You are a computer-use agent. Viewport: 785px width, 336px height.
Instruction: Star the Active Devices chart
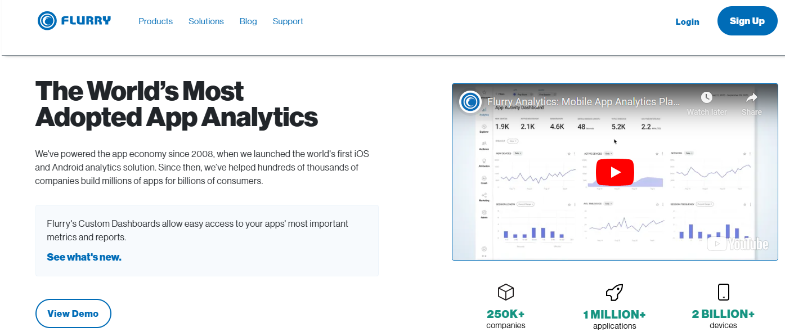[x=657, y=154]
